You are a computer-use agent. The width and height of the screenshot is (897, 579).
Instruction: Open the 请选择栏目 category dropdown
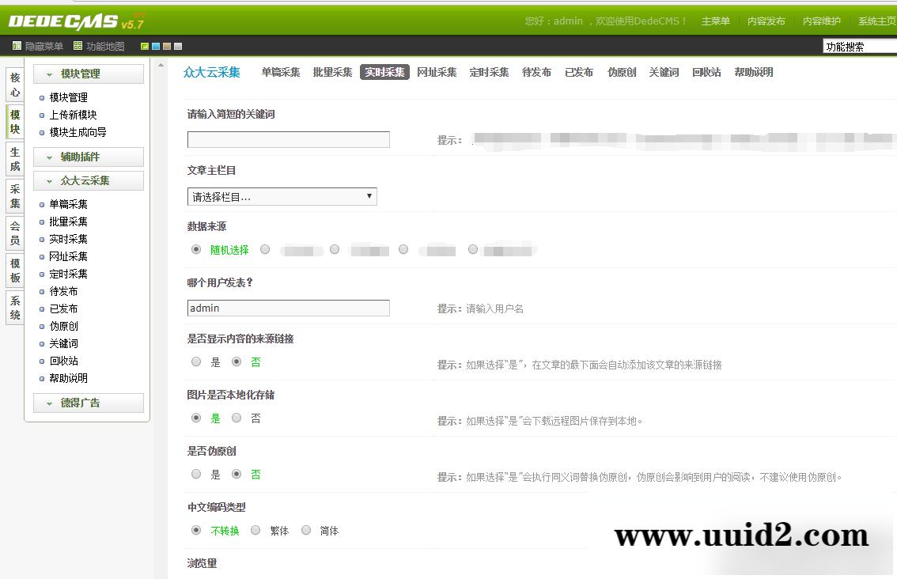282,195
